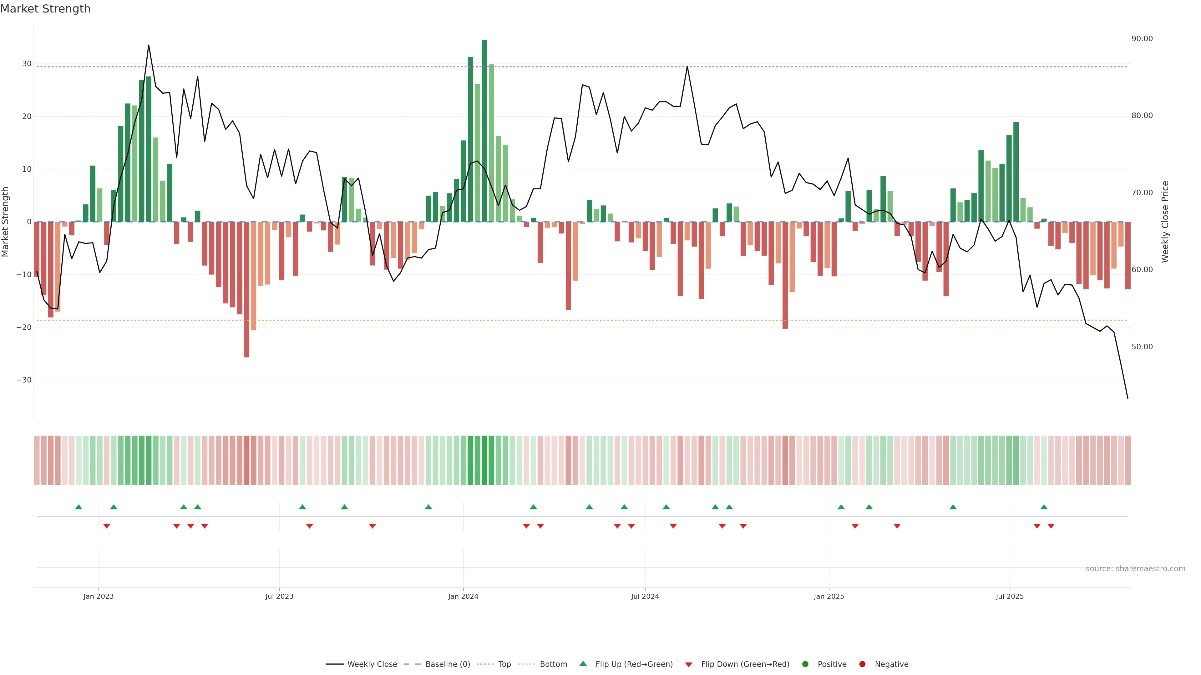Click the Market Strength chart title

(x=45, y=9)
